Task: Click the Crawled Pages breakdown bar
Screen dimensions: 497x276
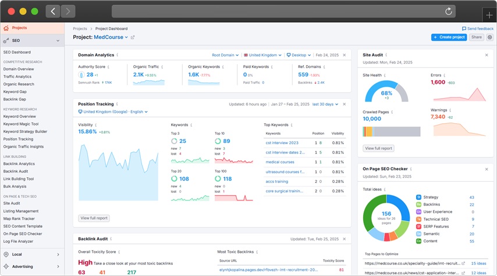Action: pos(392,131)
